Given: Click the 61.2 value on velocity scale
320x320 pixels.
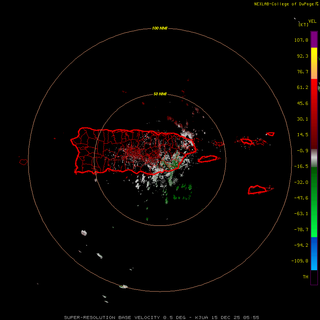Looking at the screenshot, I should (303, 87).
